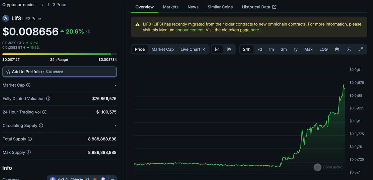Open Total Supply info icon
This screenshot has width=373, height=180.
click(30, 139)
